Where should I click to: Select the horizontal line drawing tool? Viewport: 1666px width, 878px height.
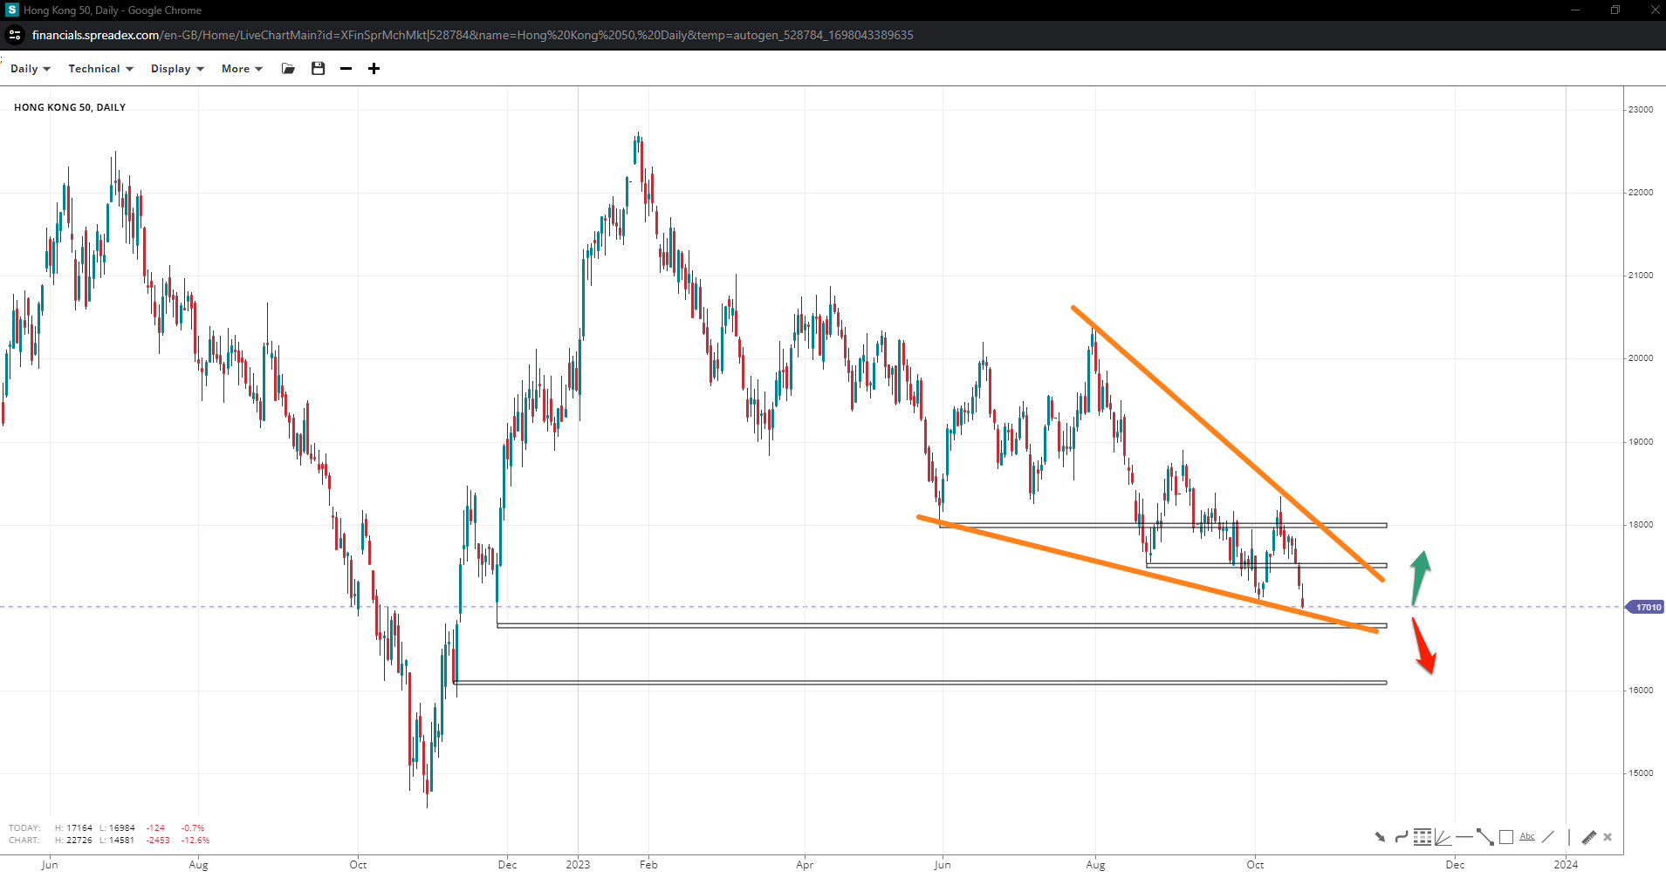[x=1464, y=837]
